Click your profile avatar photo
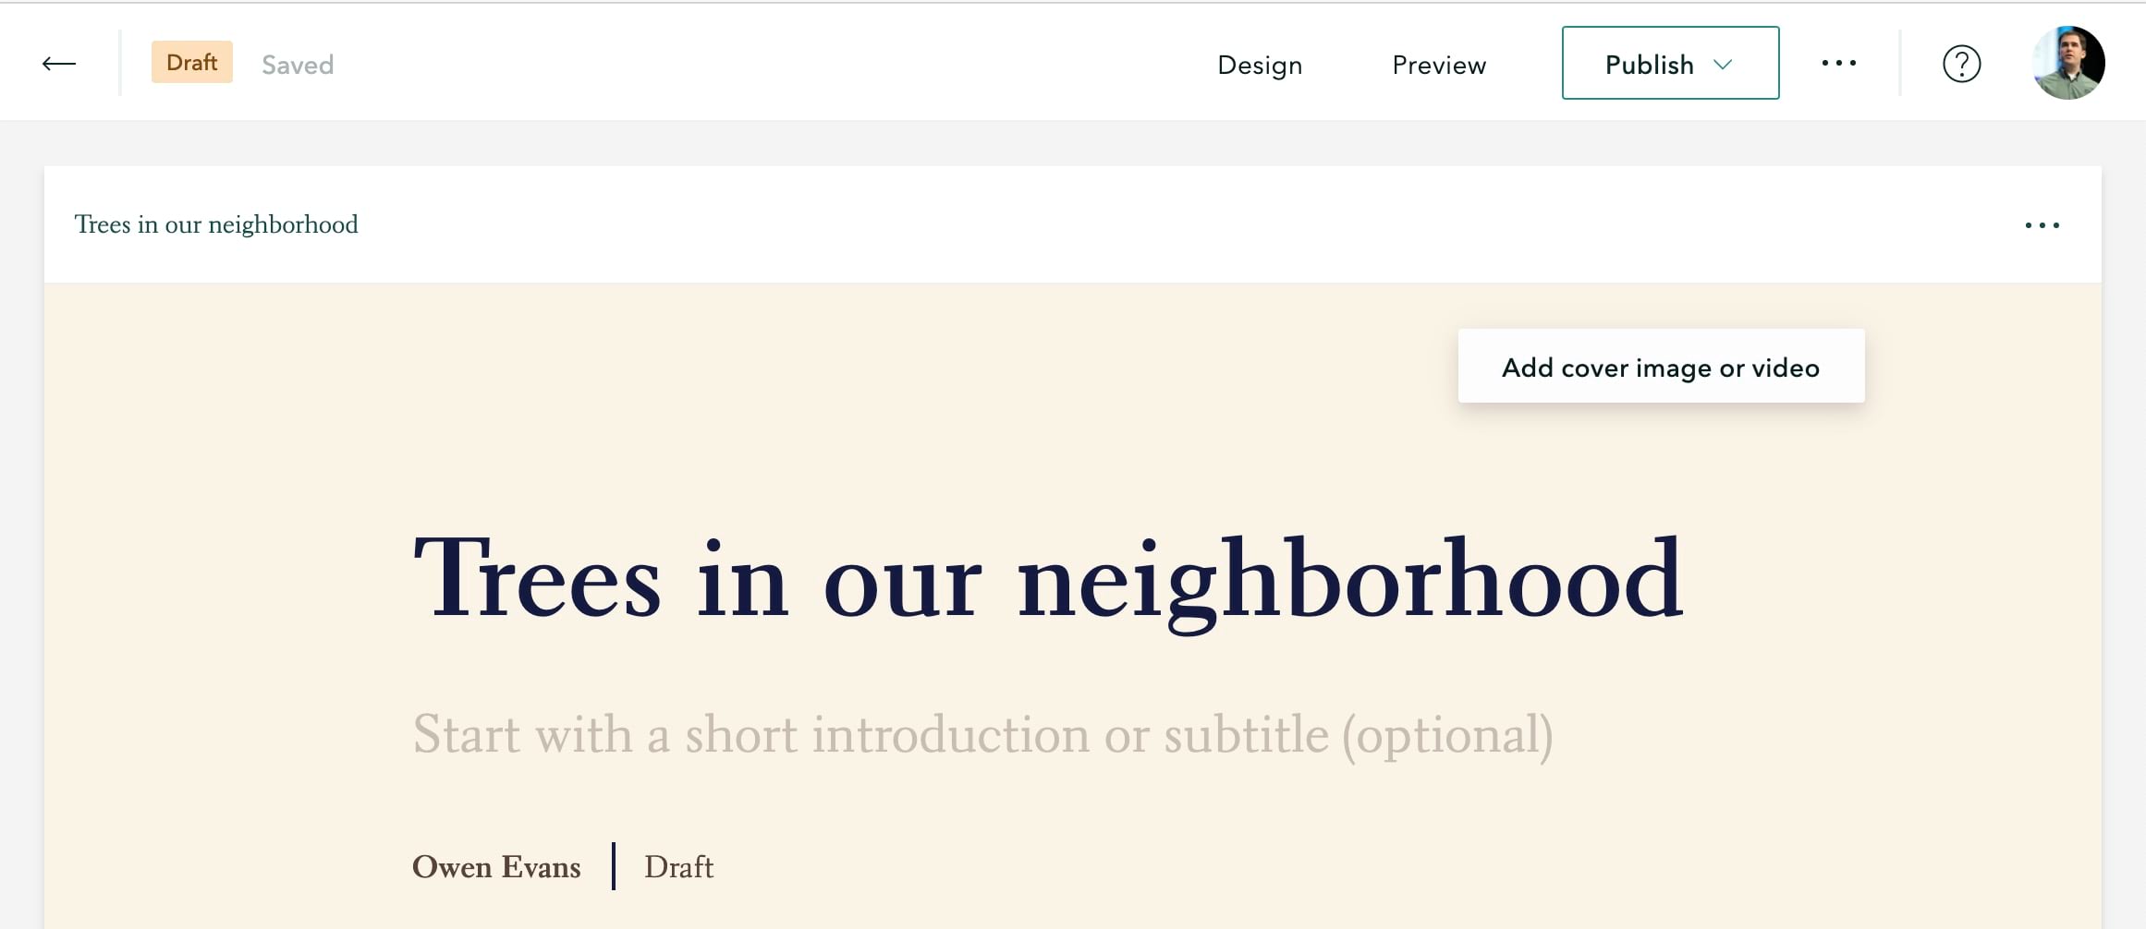 tap(2067, 63)
